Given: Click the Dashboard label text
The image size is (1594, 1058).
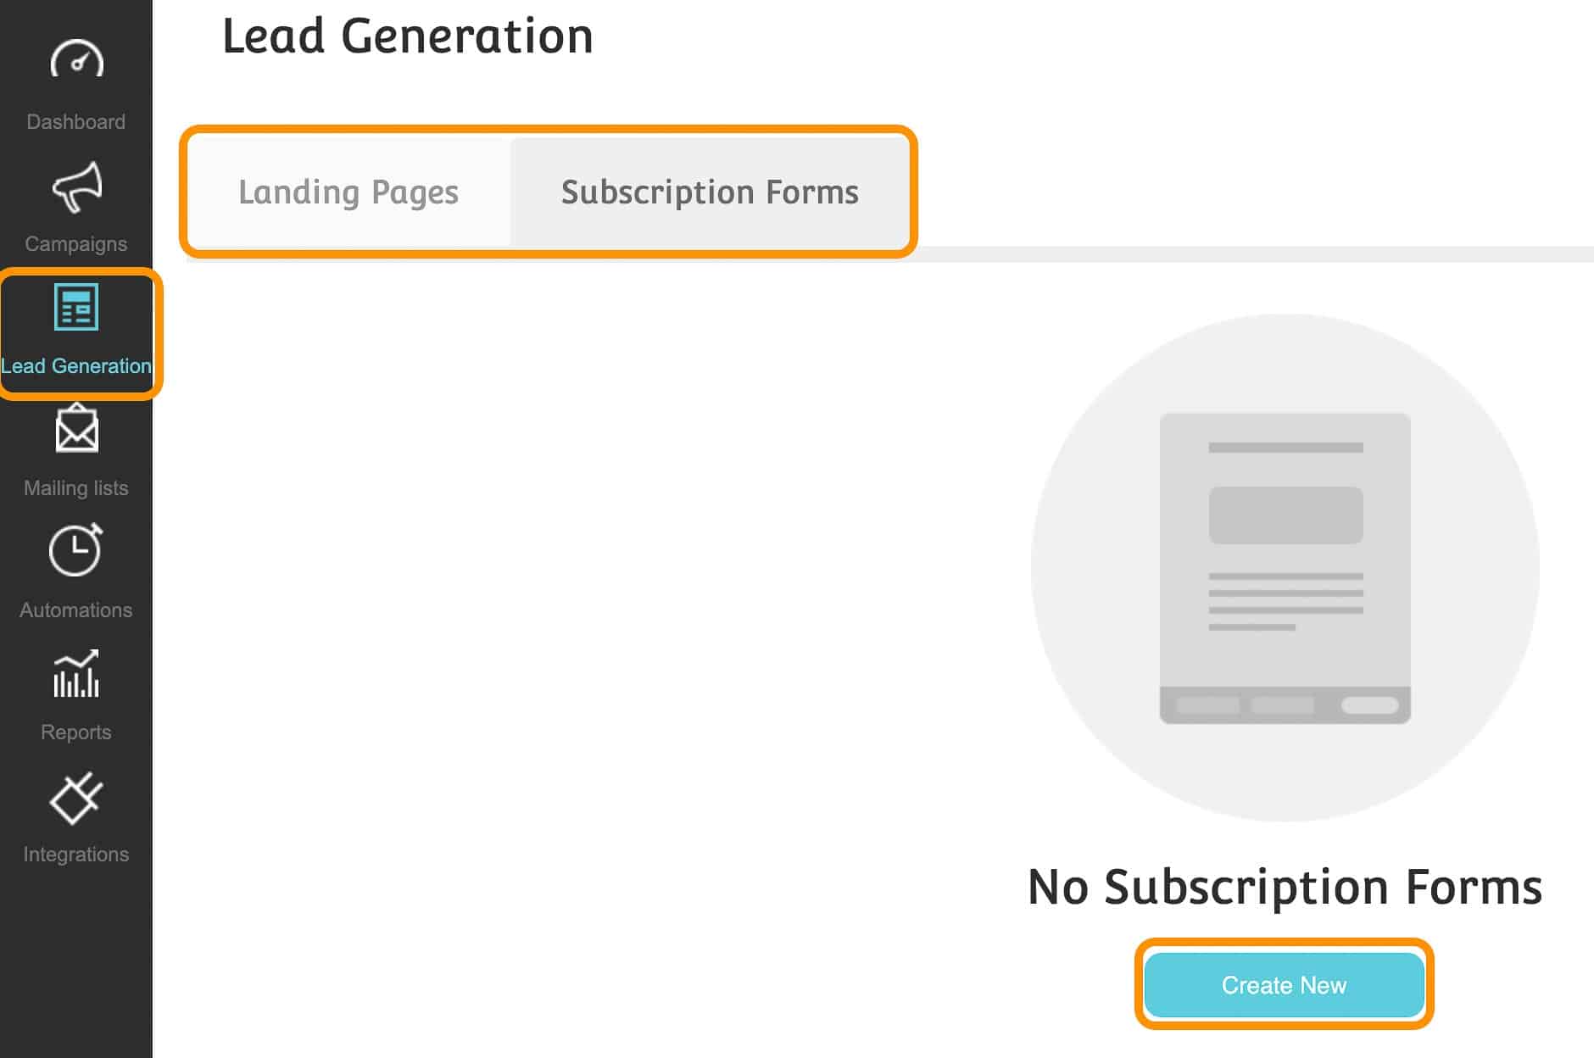Looking at the screenshot, I should [x=75, y=121].
